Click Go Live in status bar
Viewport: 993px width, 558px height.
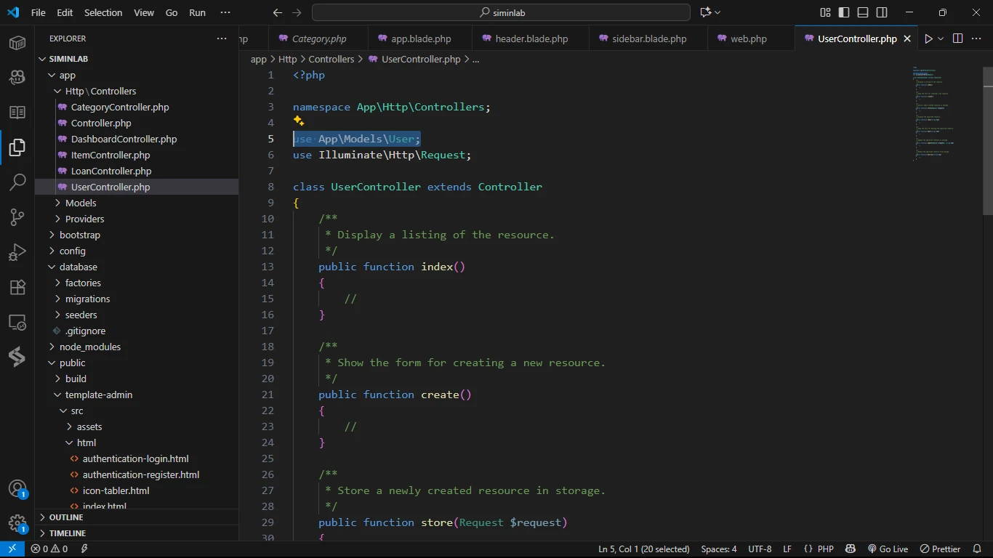[x=888, y=549]
